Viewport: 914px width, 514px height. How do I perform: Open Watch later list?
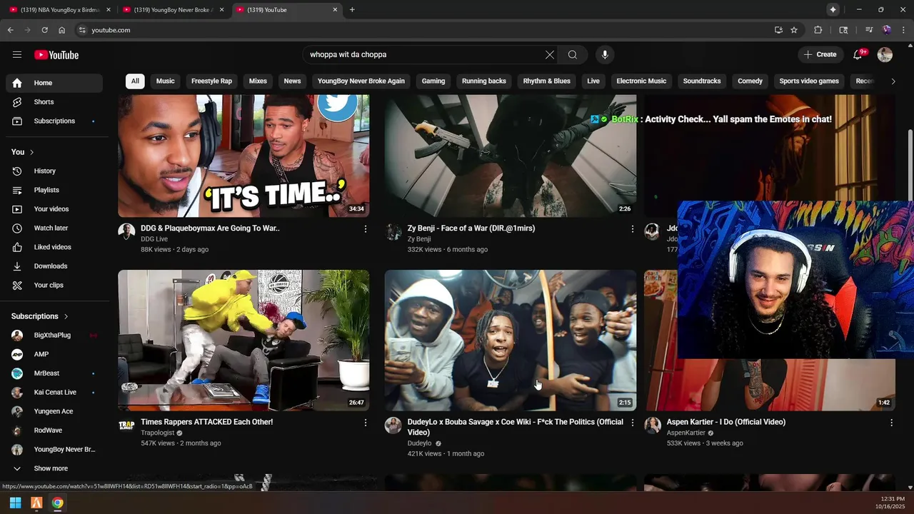pyautogui.click(x=54, y=228)
